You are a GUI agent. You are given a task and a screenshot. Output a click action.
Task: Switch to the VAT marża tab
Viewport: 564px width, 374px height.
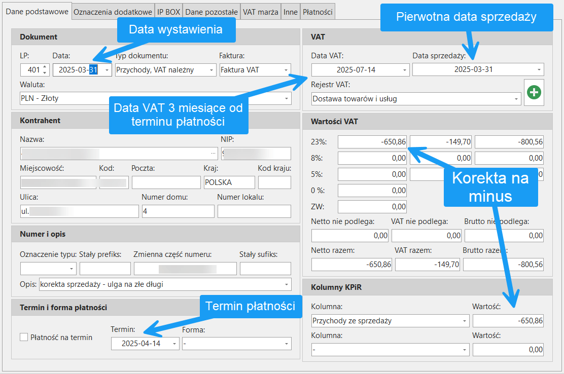point(261,12)
